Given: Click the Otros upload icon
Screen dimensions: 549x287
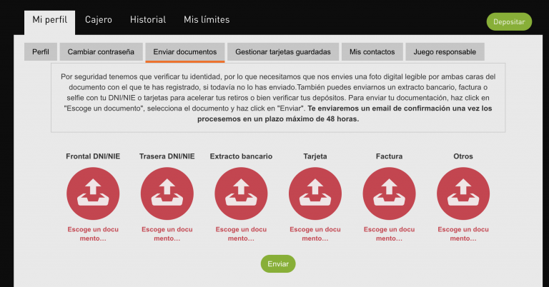Looking at the screenshot, I should 463,193.
